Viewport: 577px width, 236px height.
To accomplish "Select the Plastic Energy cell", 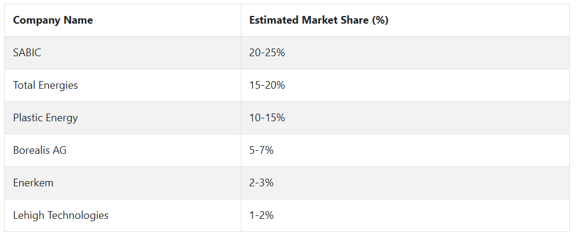I will pos(123,118).
